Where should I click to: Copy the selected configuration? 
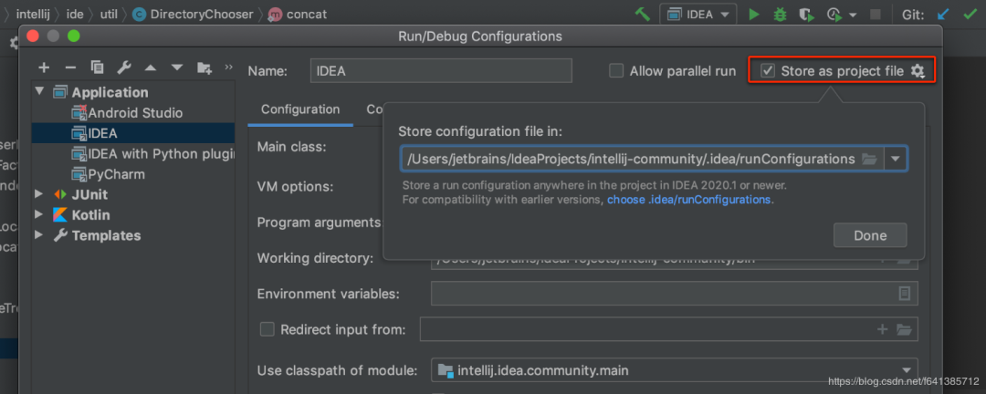[x=97, y=67]
